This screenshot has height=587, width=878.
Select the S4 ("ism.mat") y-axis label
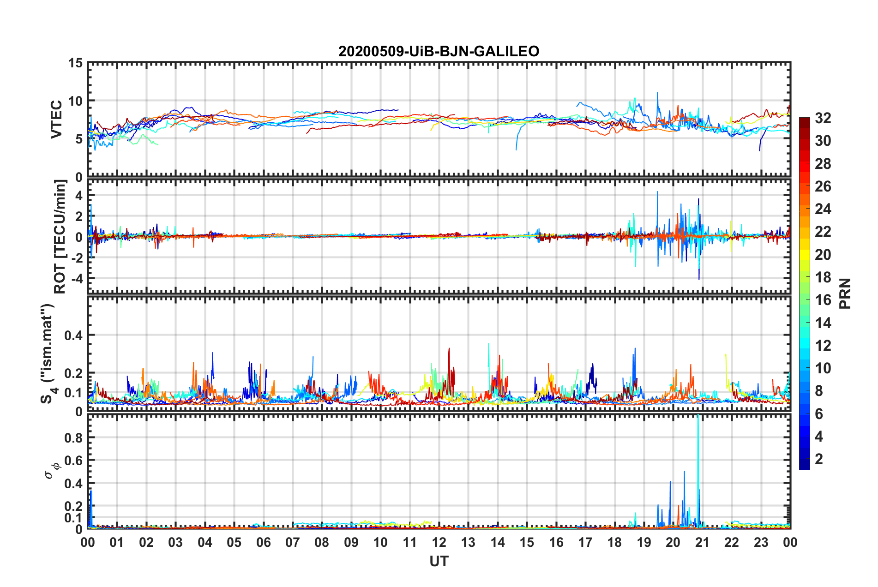tap(48, 353)
